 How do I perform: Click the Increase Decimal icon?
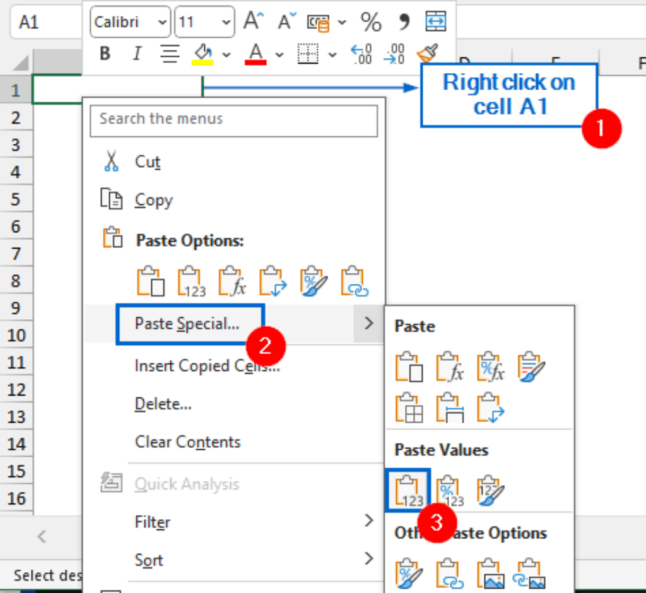pos(360,55)
